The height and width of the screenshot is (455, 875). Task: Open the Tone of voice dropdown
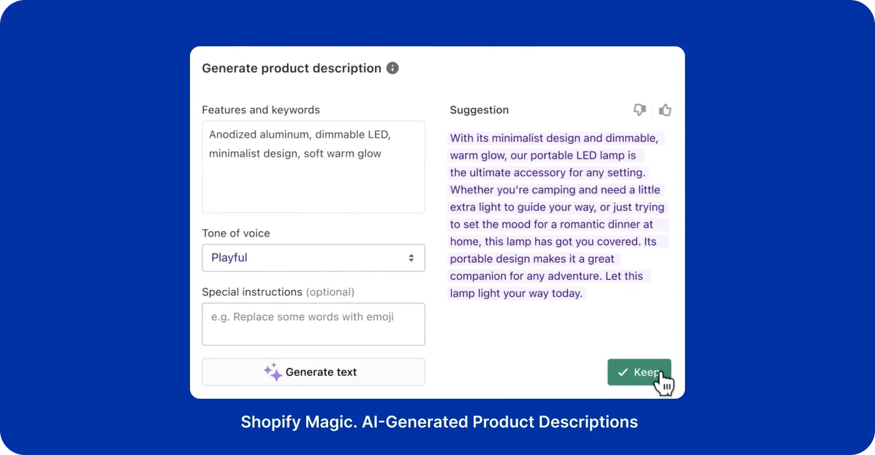tap(313, 257)
